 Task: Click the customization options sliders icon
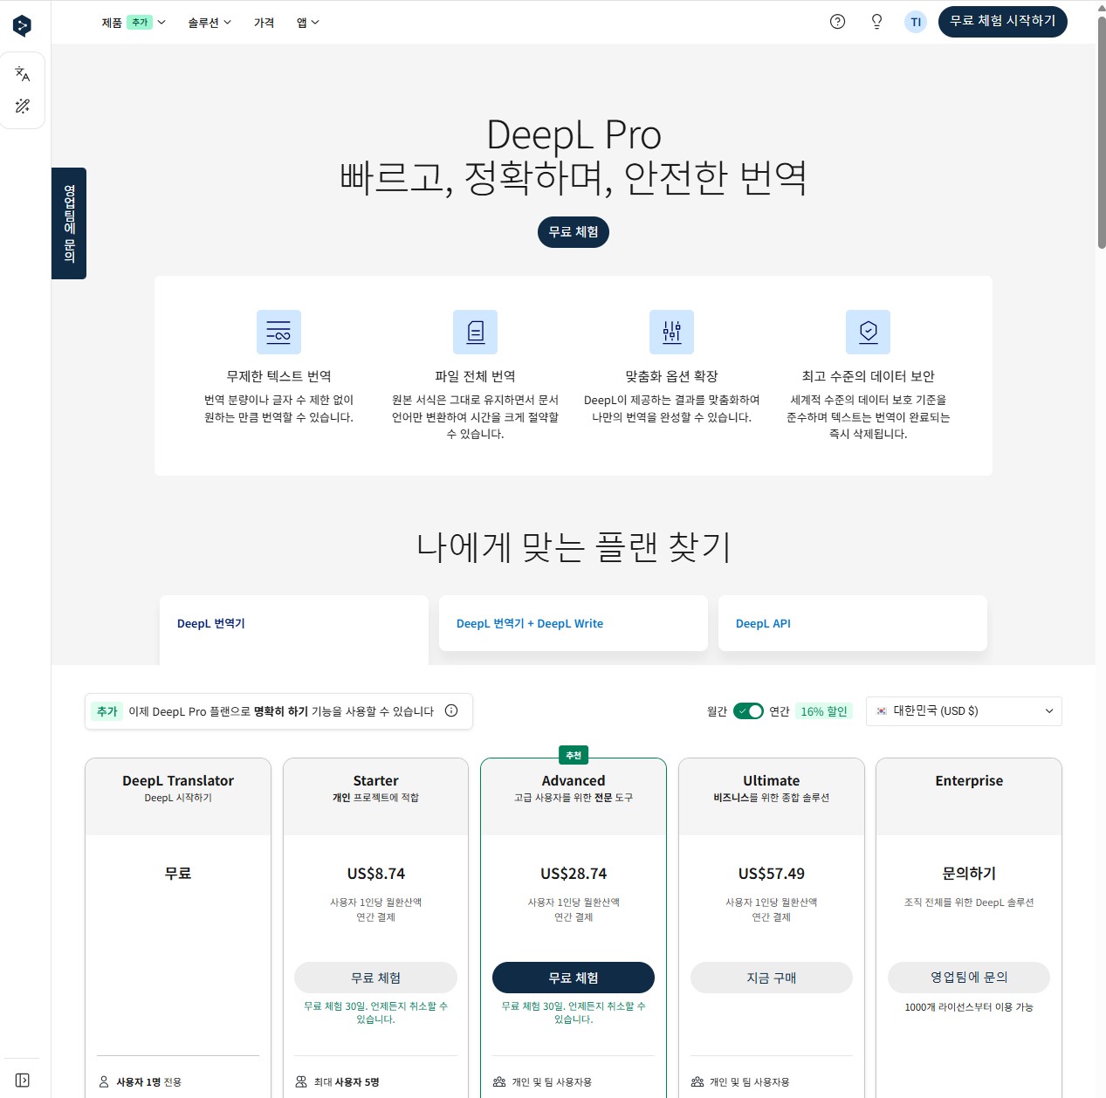pyautogui.click(x=671, y=332)
